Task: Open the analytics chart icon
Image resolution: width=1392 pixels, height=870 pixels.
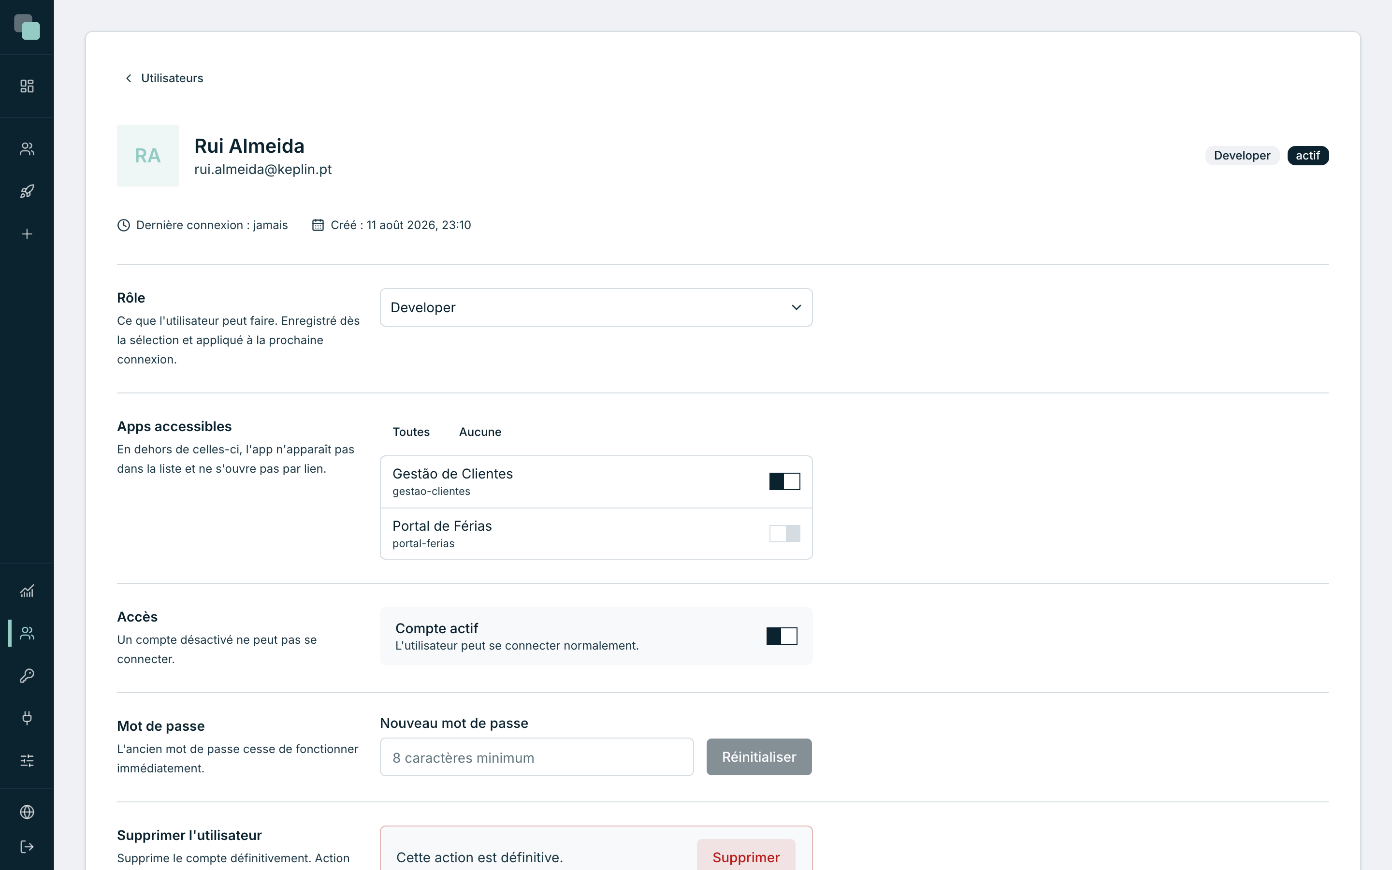Action: tap(27, 591)
